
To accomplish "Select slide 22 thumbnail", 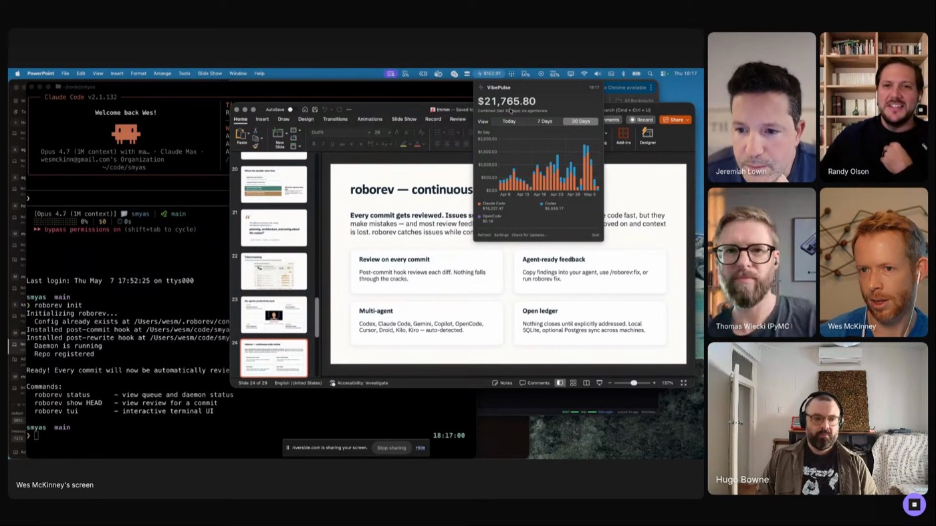I will [273, 271].
